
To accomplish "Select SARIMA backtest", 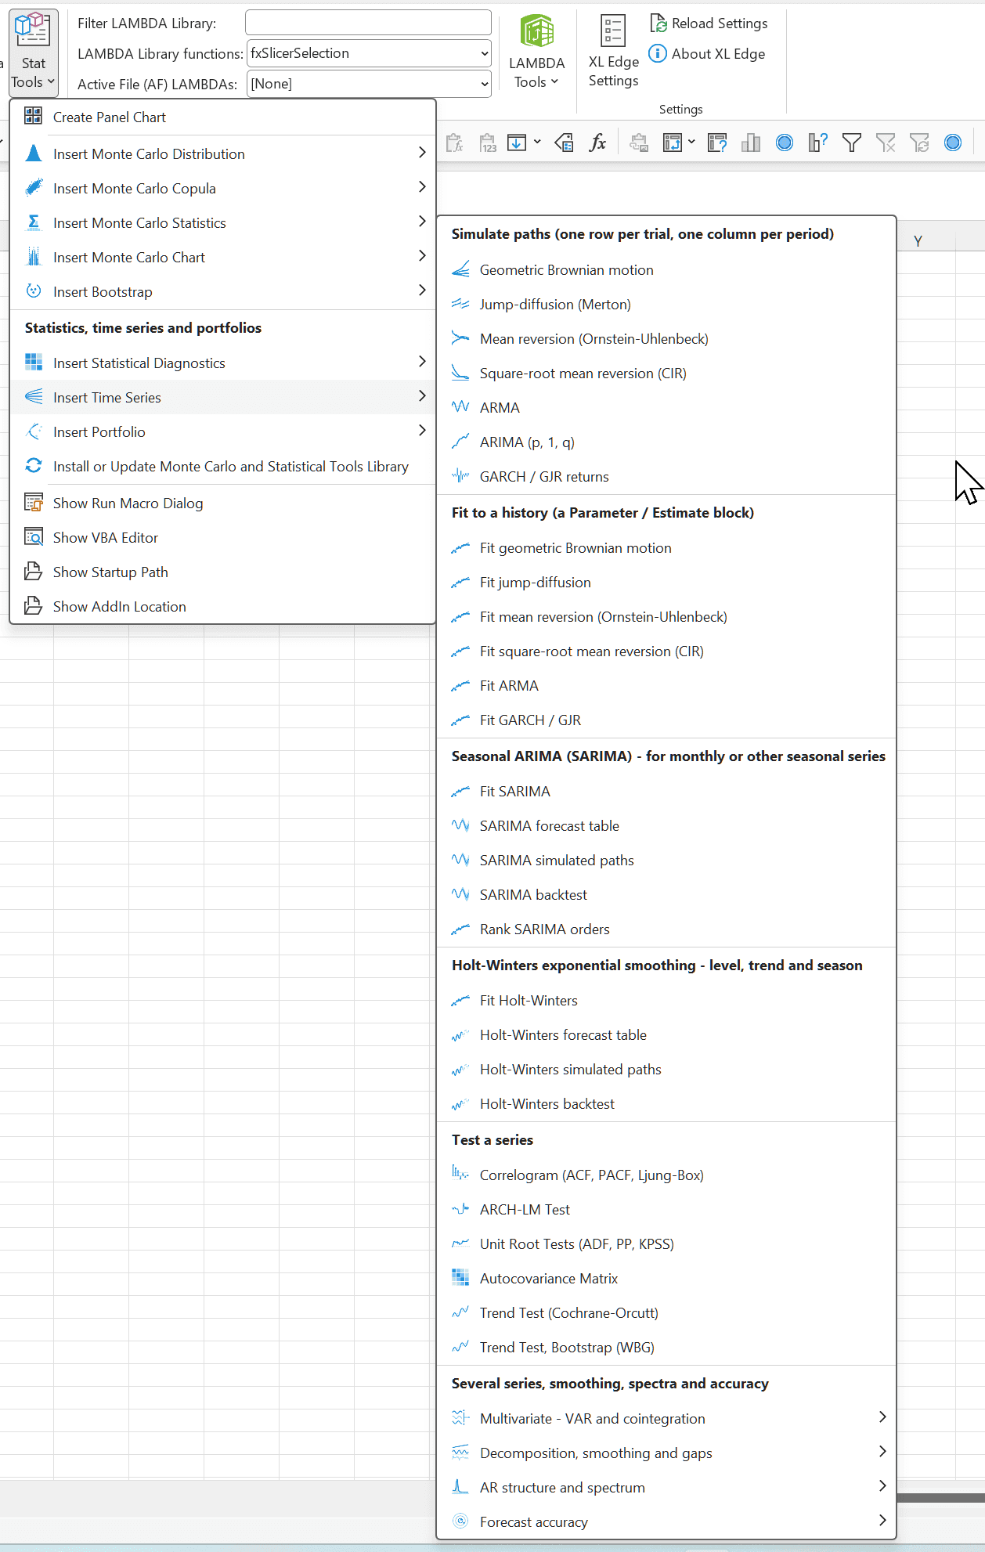I will [666, 894].
